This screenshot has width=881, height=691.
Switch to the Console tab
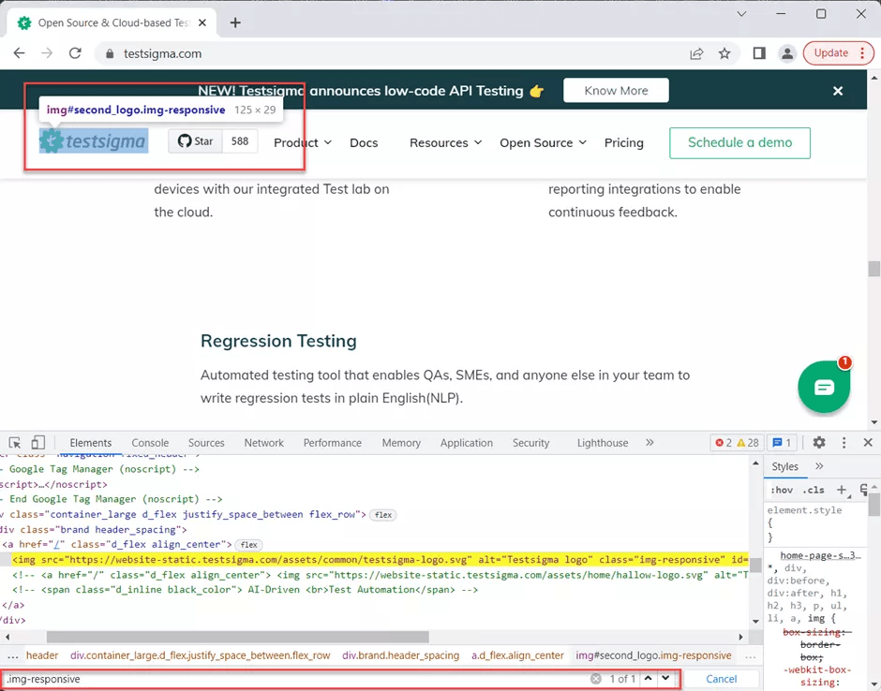[x=150, y=443]
